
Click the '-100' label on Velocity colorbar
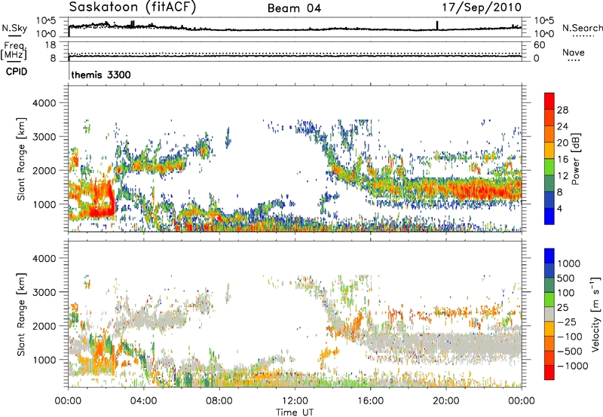pos(569,336)
